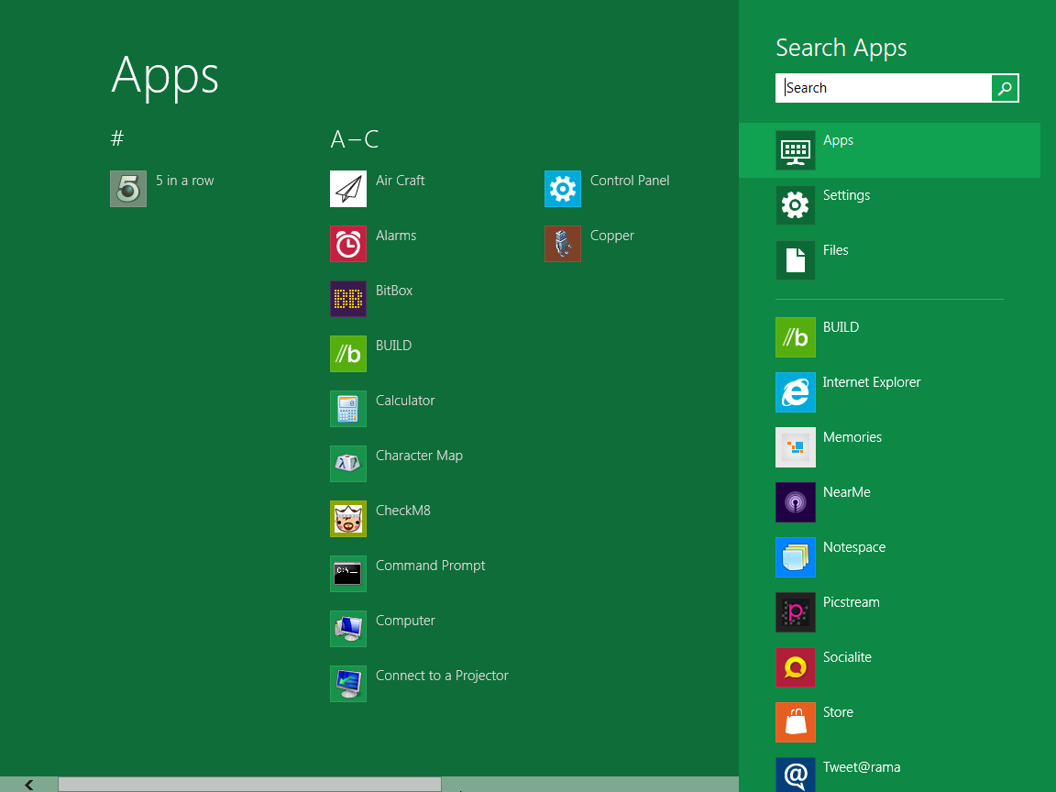Screen dimensions: 1056x792
Task: Open the BitBox app icon
Action: click(348, 298)
